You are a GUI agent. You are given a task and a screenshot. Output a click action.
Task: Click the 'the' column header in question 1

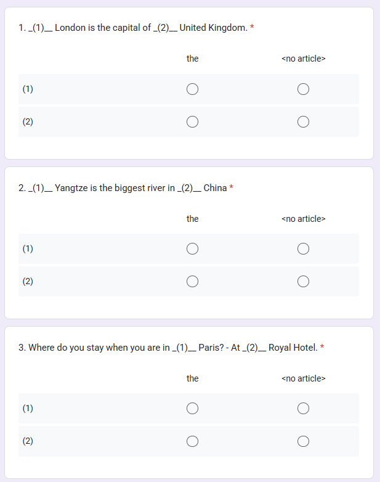tap(192, 59)
